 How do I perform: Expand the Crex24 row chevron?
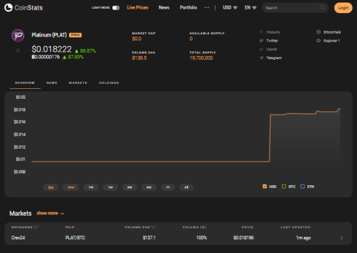tap(341, 238)
